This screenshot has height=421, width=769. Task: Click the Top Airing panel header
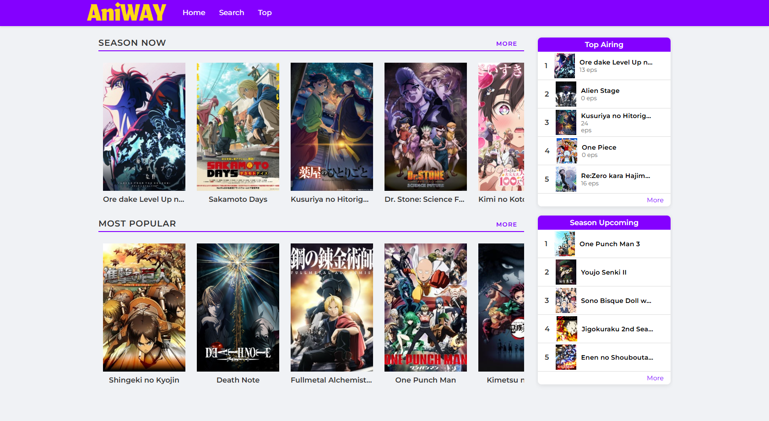pyautogui.click(x=604, y=44)
